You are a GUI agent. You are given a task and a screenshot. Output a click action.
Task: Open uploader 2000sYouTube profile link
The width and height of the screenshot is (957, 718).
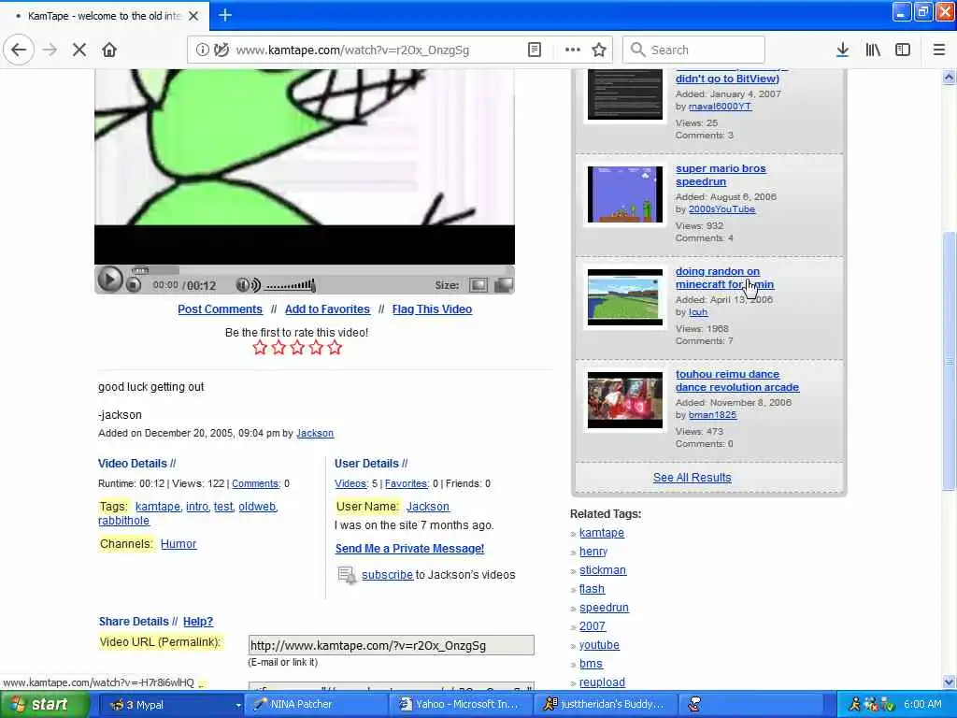click(721, 209)
